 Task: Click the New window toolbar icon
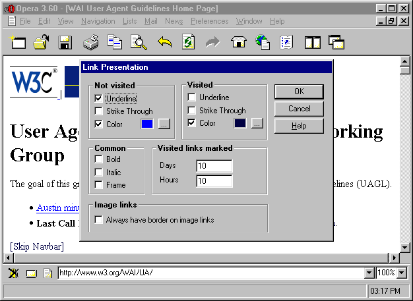pos(18,43)
